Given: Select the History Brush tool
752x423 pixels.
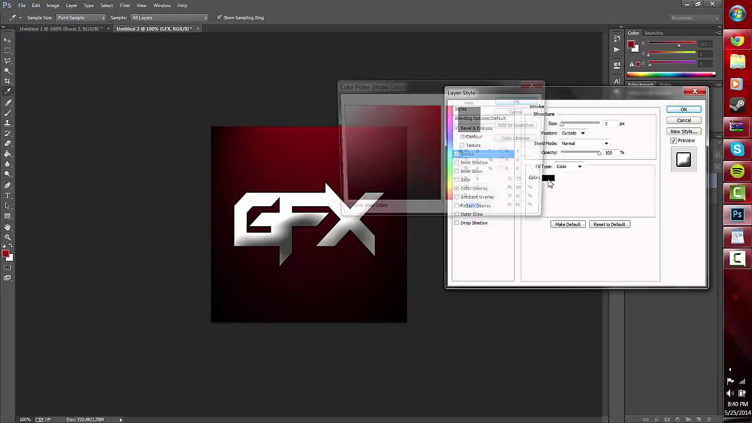Looking at the screenshot, I should pos(8,133).
